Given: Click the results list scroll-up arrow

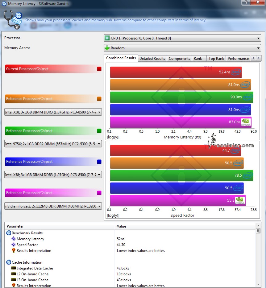Looking at the screenshot, I should coord(258,225).
